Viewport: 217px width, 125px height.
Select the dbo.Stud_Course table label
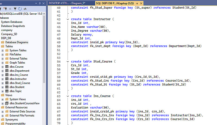(x=20, y=83)
